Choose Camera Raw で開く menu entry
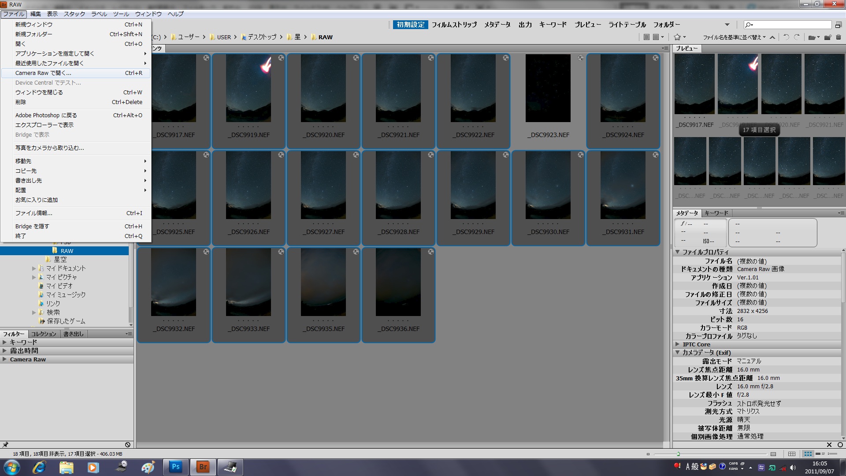Image resolution: width=846 pixels, height=476 pixels. tap(43, 73)
